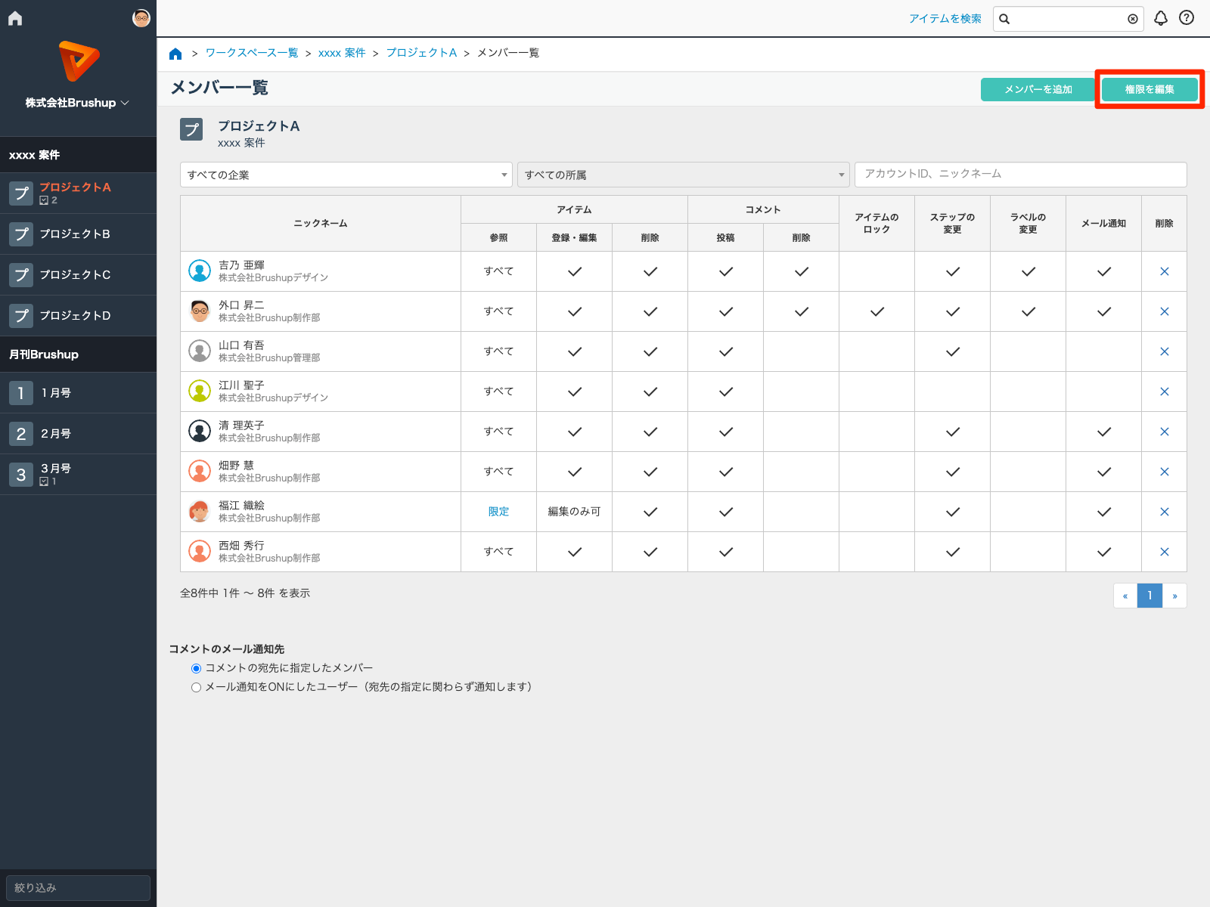Open 2月号 in the sidebar
Screen dimensions: 1210x907
56,434
